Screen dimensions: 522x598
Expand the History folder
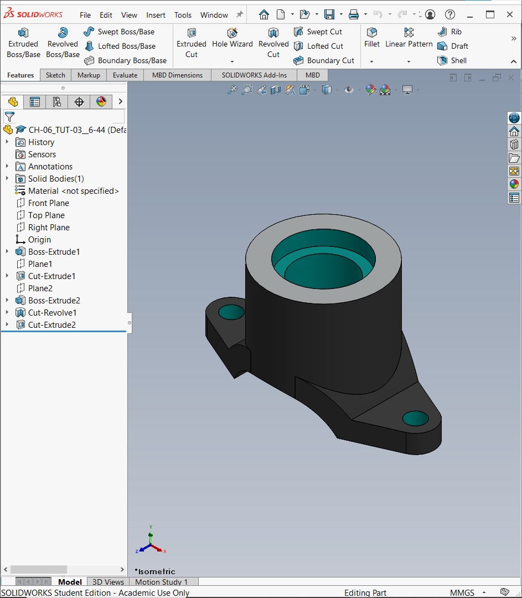7,142
